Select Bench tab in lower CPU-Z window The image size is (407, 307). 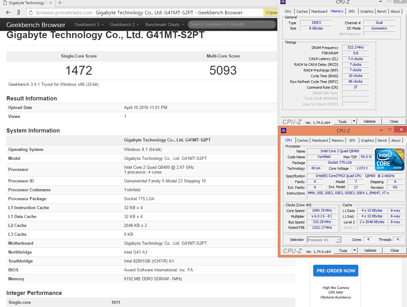(382, 140)
